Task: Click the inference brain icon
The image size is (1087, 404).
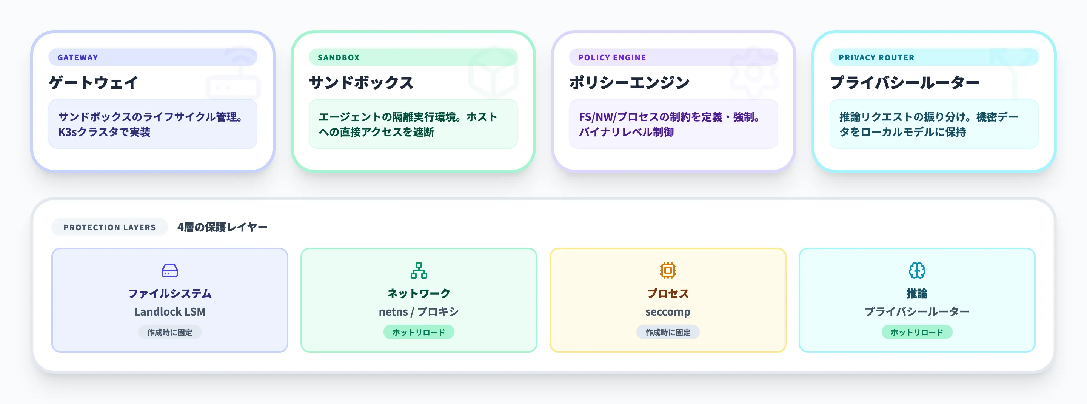Action: click(x=916, y=270)
